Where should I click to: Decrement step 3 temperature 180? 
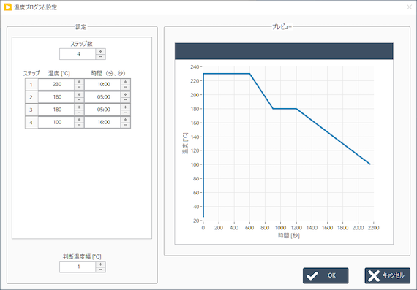[79, 112]
